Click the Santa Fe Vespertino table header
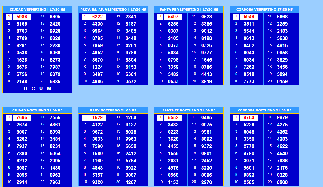 (189, 10)
